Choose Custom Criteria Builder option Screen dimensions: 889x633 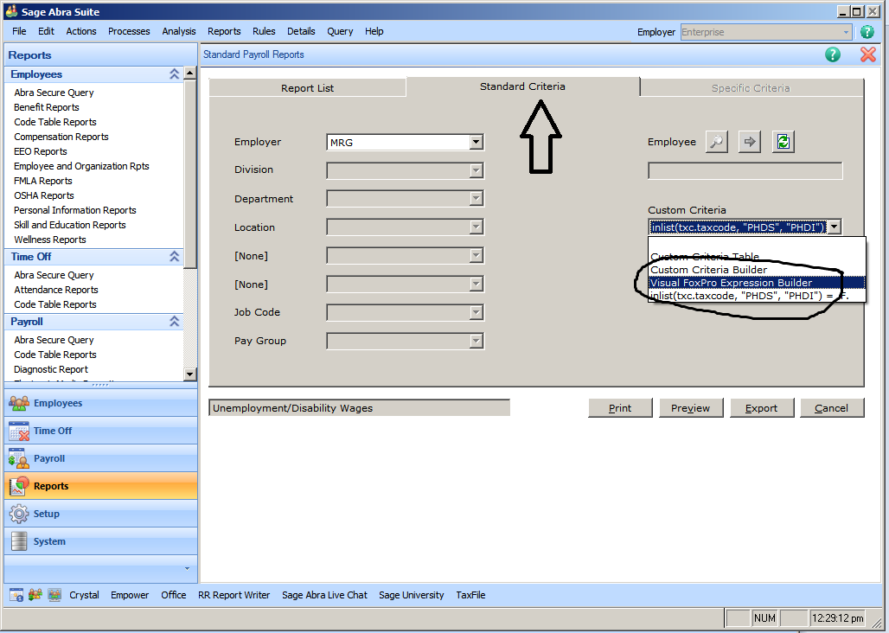[757, 270]
